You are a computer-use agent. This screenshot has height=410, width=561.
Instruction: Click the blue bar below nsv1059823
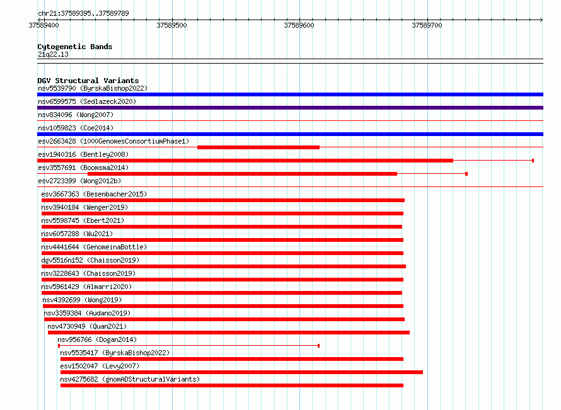coord(290,134)
